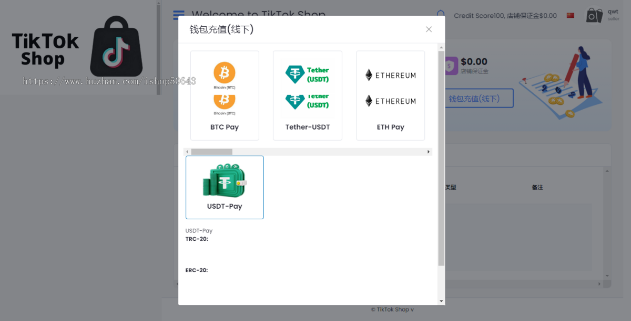
Task: Click the TRC-20 label
Action: [197, 239]
